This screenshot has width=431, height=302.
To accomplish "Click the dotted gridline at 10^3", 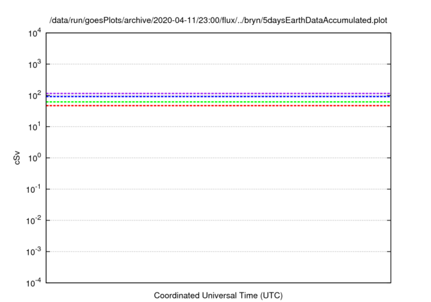I will (x=218, y=65).
